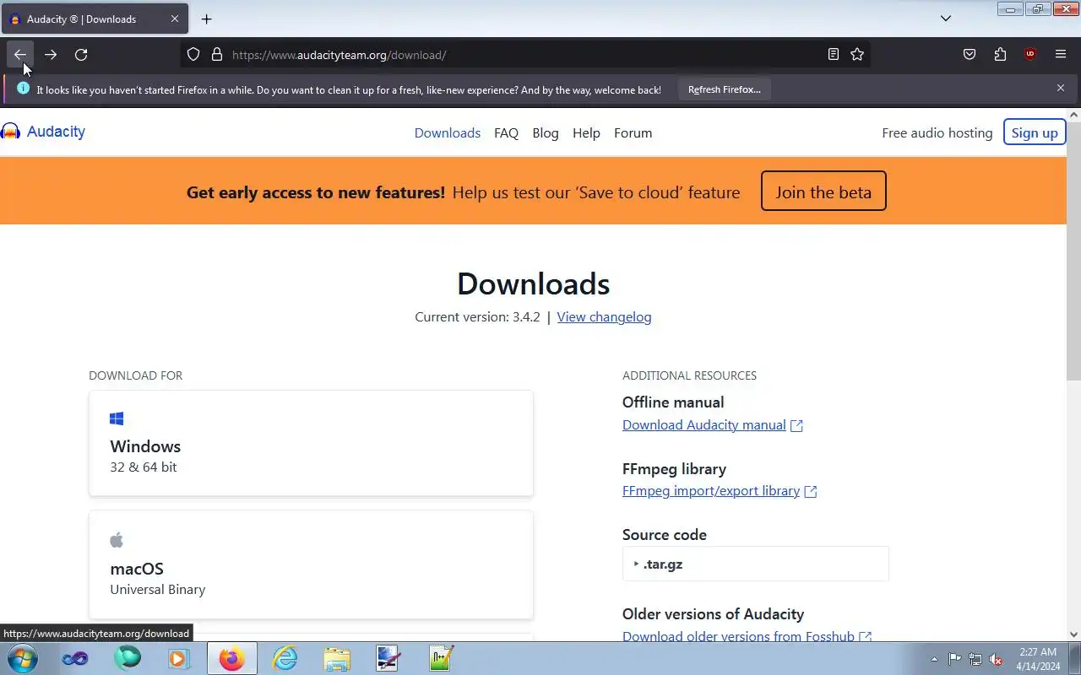
Task: Click the Windows logo icon
Action: pos(117,418)
